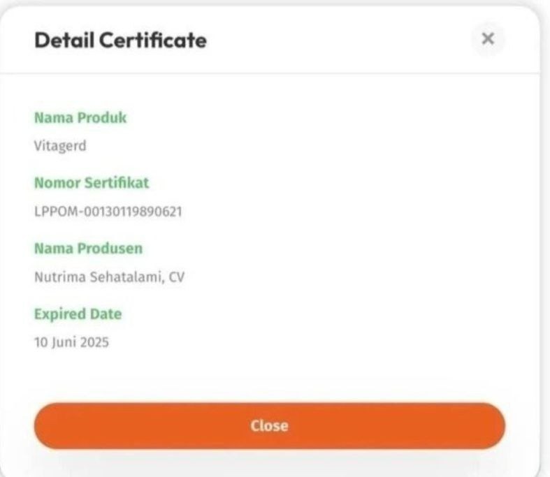Click the Nama Produk label
The width and height of the screenshot is (550, 477).
[x=80, y=118]
